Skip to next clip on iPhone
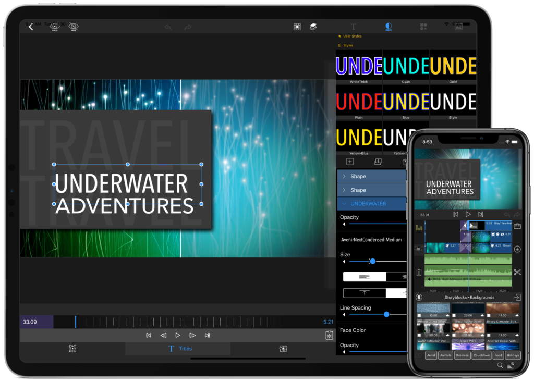This screenshot has height=382, width=534. point(480,214)
